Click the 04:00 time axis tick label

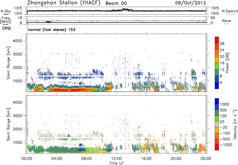click(x=57, y=159)
